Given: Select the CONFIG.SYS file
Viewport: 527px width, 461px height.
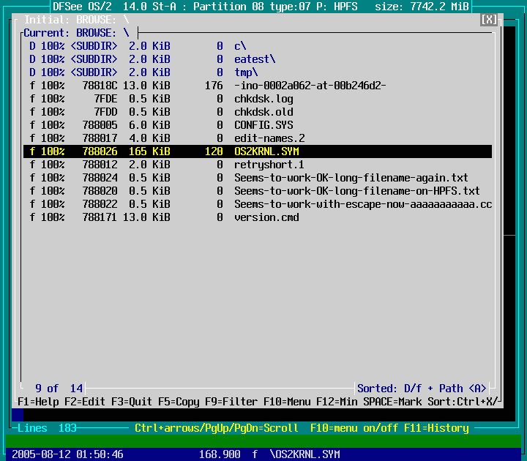Looking at the screenshot, I should pos(263,125).
